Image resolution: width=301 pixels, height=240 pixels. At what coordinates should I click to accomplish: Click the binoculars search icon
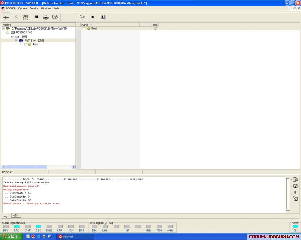click(x=37, y=17)
